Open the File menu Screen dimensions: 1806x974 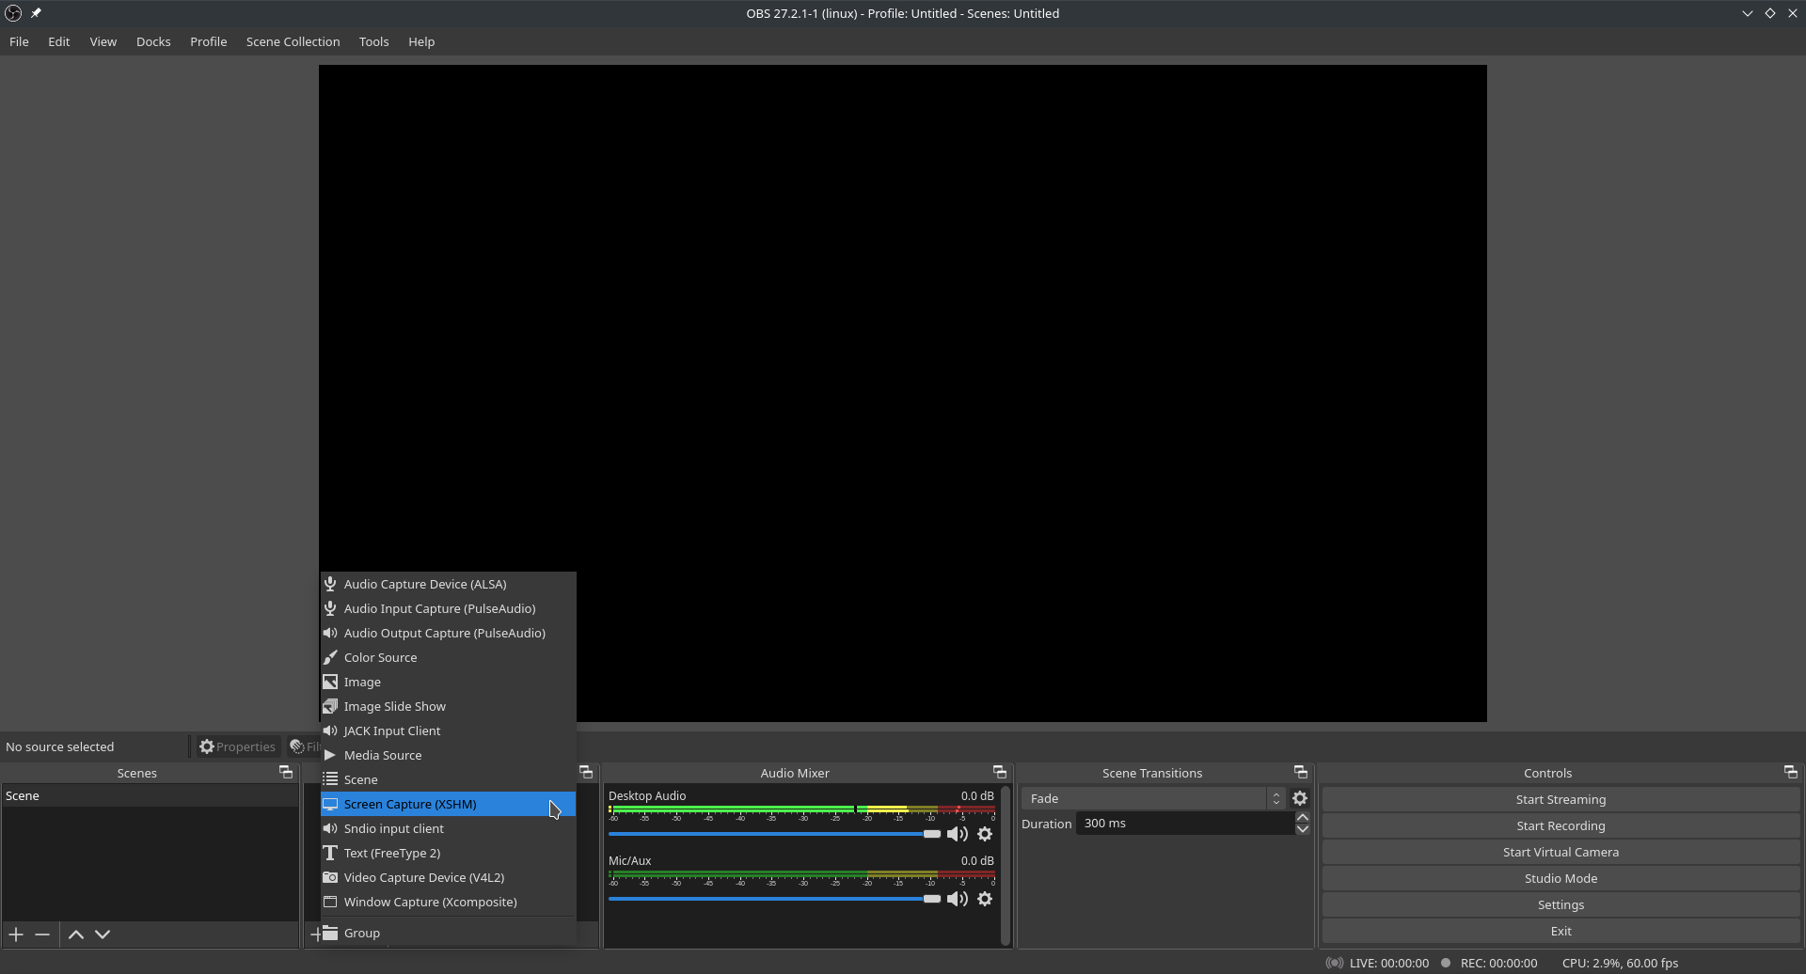pyautogui.click(x=19, y=41)
